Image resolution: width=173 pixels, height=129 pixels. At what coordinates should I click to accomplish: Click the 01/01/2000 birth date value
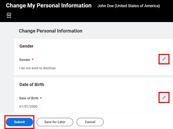point(28,107)
